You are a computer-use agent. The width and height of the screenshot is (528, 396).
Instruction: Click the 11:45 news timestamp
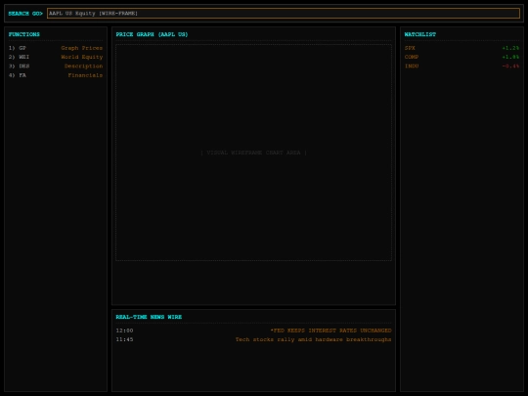click(x=124, y=339)
